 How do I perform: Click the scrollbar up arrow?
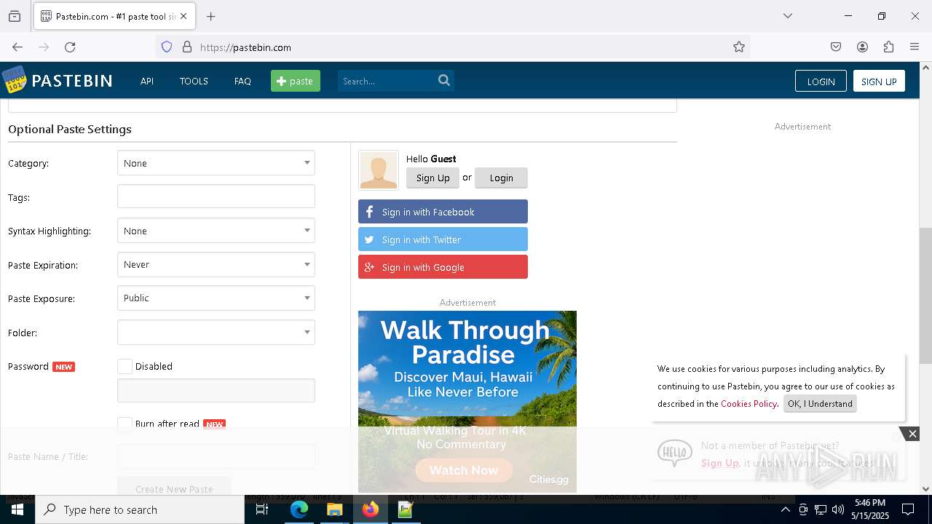[x=925, y=68]
